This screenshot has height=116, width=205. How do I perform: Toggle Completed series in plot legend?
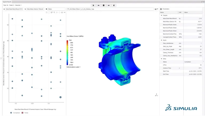tap(15, 113)
